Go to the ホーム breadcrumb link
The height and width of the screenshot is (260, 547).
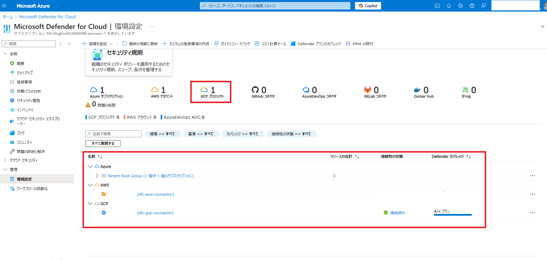click(8, 17)
